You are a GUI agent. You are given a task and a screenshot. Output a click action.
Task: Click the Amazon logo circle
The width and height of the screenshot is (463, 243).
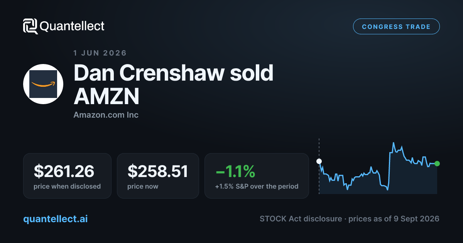(x=43, y=84)
